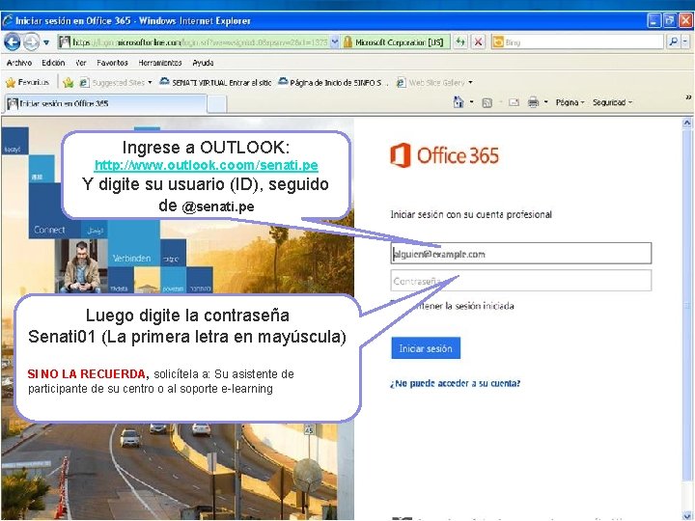Open the Archivo menu
The image size is (695, 521).
coord(19,63)
